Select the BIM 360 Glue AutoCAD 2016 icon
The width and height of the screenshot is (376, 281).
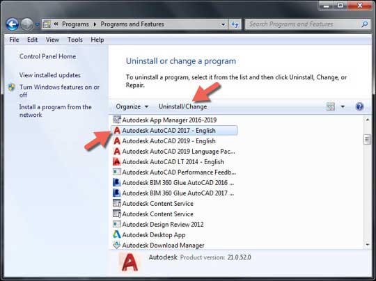117,182
